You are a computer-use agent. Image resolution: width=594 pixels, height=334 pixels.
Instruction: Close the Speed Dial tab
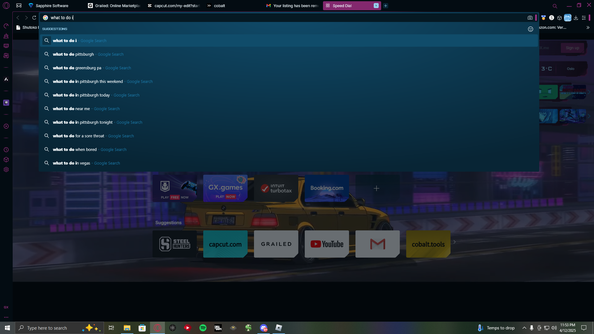click(376, 6)
